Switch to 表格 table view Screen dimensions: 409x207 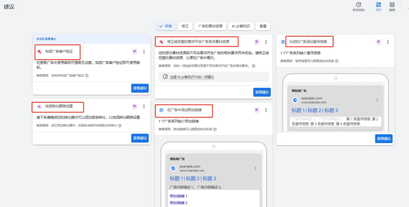(x=392, y=5)
